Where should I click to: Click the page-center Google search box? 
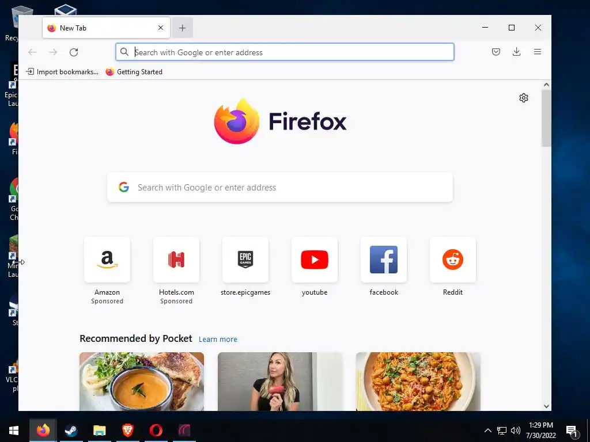coord(280,187)
